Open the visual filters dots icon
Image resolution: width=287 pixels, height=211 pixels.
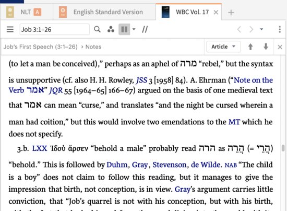click(x=111, y=29)
